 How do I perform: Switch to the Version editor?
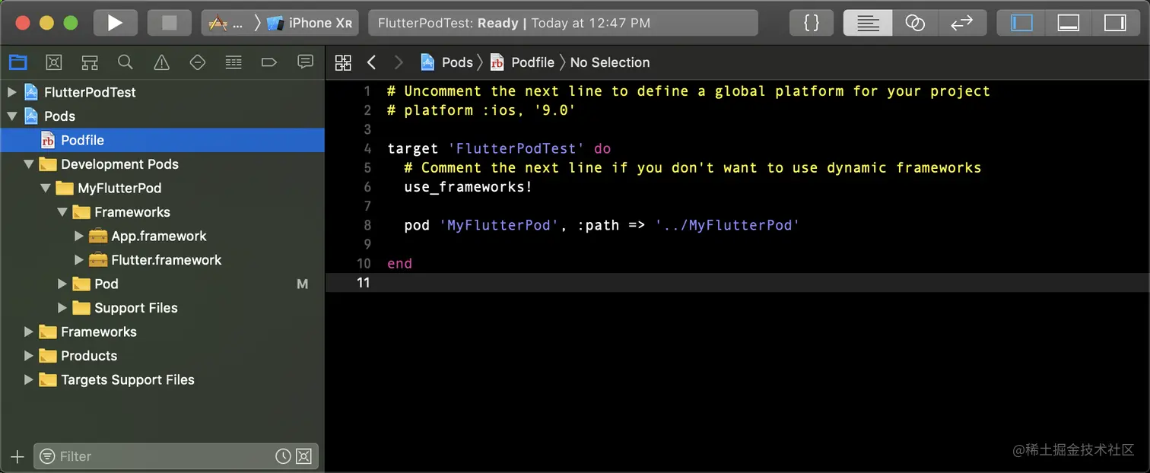click(x=962, y=23)
